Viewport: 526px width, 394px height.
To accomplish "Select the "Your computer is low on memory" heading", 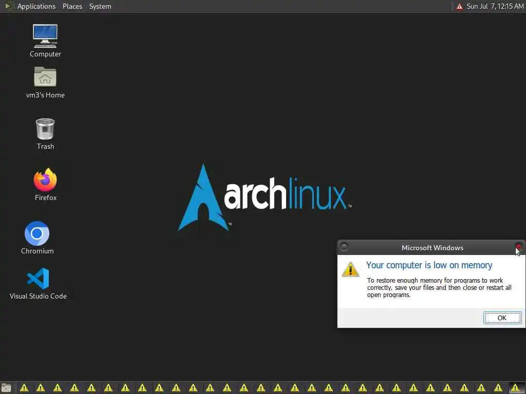I will click(429, 265).
